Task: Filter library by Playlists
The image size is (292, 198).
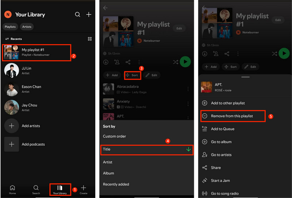Action: click(x=10, y=27)
